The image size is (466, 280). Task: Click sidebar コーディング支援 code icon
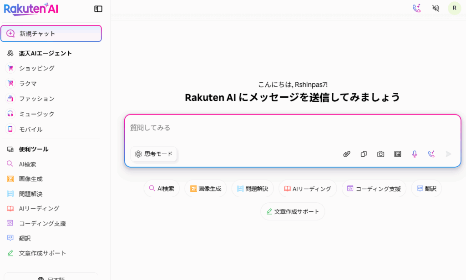(10, 223)
